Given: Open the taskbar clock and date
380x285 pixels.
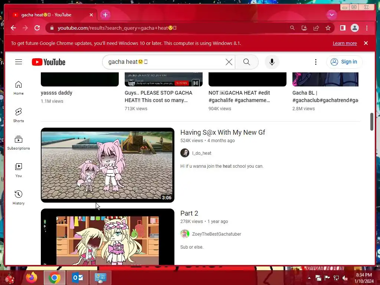Looking at the screenshot, I should point(364,278).
